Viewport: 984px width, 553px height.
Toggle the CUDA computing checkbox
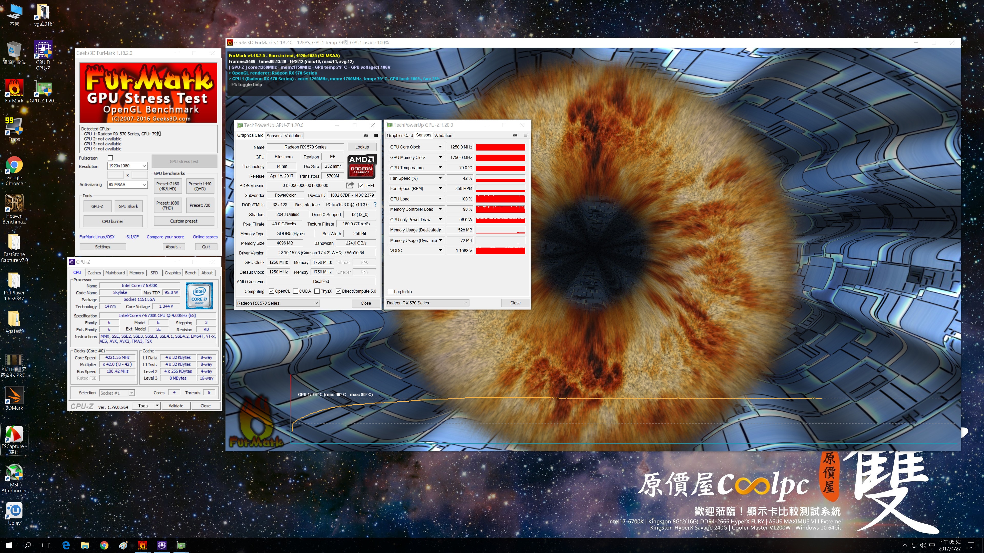point(296,291)
